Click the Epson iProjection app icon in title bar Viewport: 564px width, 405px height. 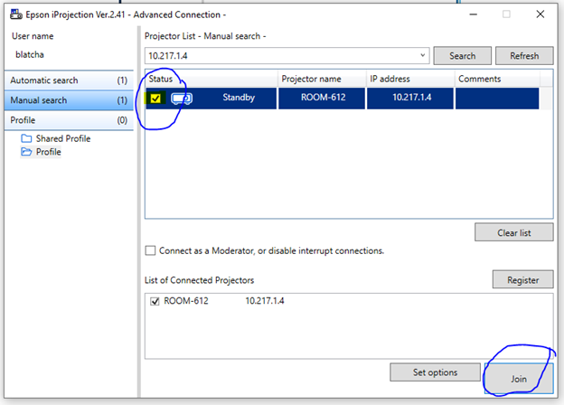16,14
